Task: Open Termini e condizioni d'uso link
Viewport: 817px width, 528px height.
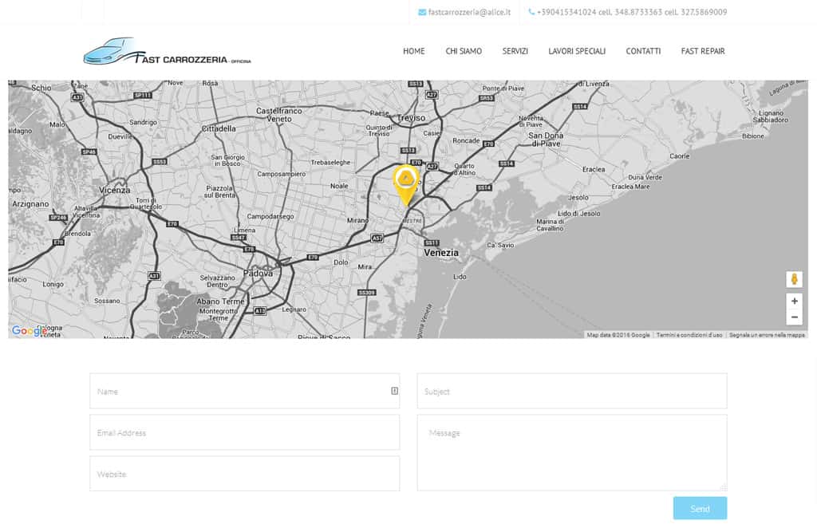Action: point(689,335)
